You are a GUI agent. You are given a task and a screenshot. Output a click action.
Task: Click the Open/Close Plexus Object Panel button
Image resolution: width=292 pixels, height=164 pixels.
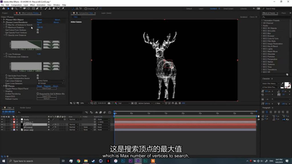click(x=46, y=89)
